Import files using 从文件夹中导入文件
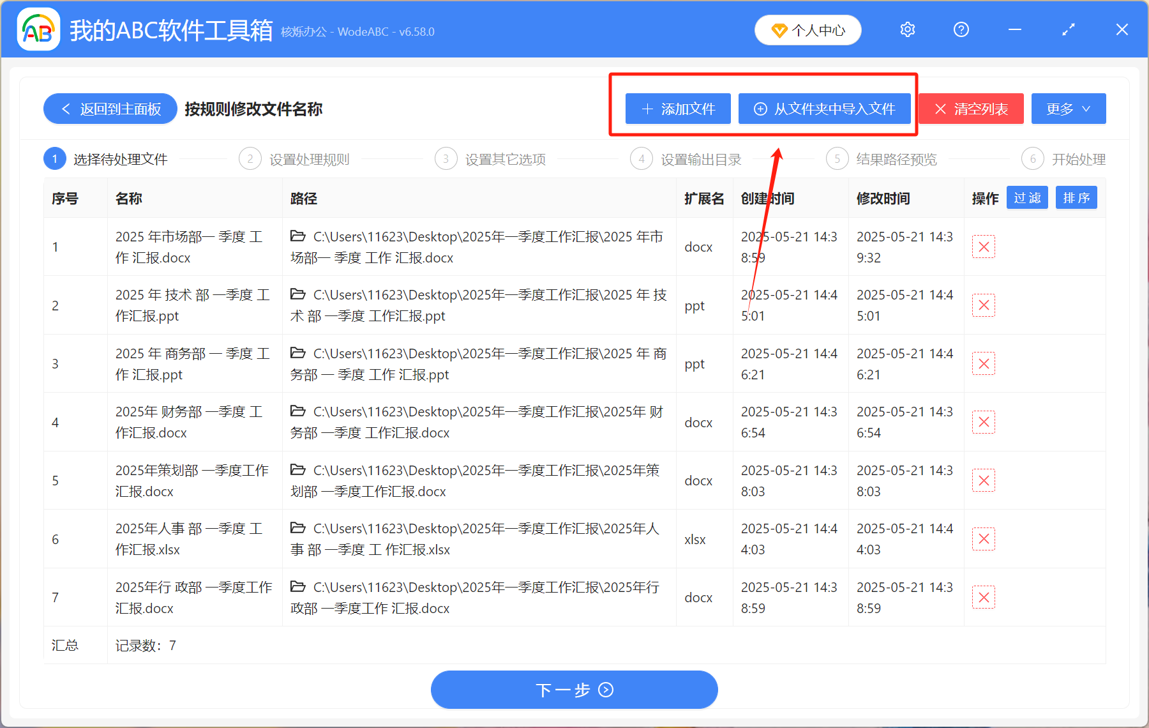Viewport: 1149px width, 728px height. [x=824, y=109]
